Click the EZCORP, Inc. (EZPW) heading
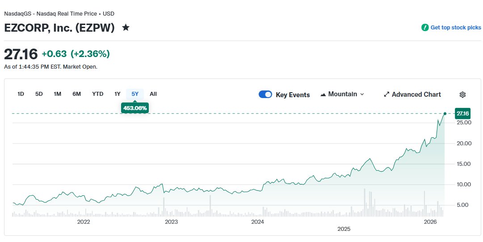The height and width of the screenshot is (242, 483). pos(59,28)
